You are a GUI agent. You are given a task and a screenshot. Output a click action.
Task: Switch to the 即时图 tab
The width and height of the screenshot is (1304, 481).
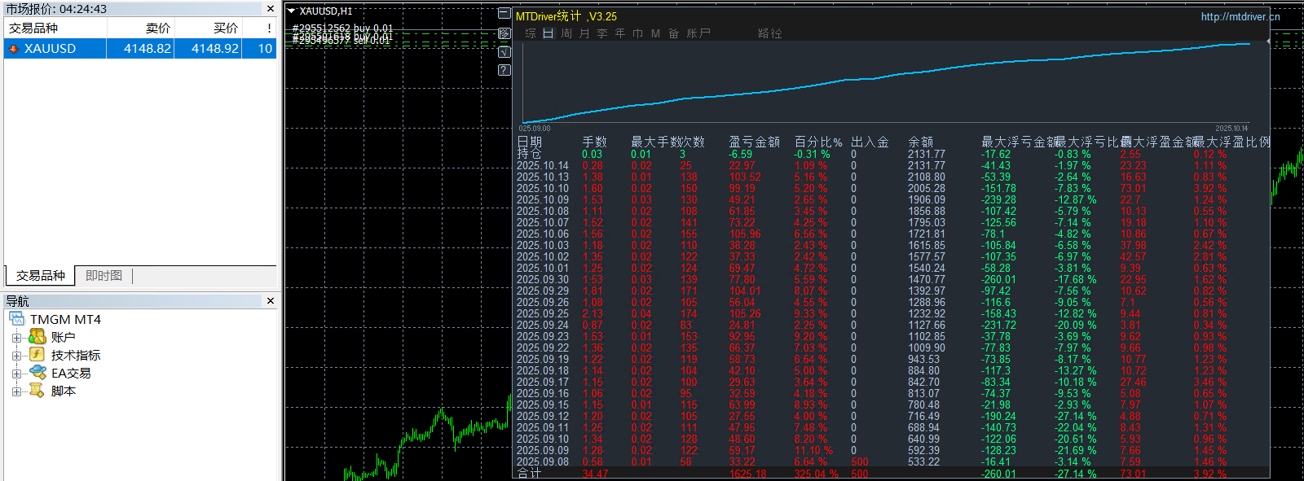point(104,276)
